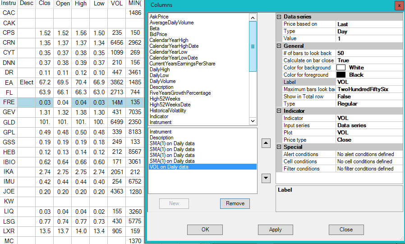This screenshot has width=405, height=244.
Task: Edit the bars to look back value 50
Action: [x=369, y=53]
